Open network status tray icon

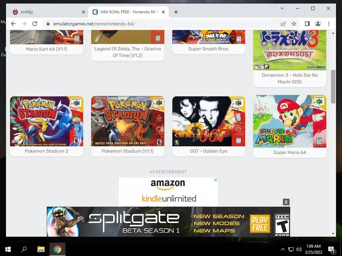[291, 249]
